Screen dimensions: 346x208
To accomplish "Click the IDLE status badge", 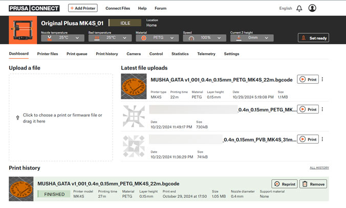I will click(x=125, y=23).
